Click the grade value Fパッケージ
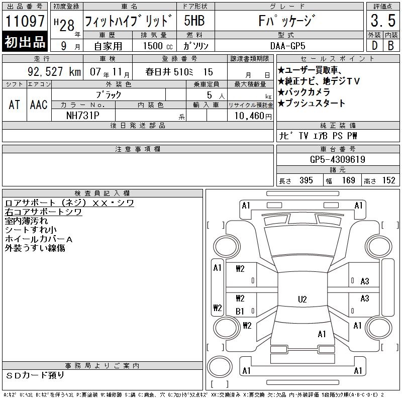Image resolution: width=402 pixels, height=402 pixels. click(x=287, y=21)
